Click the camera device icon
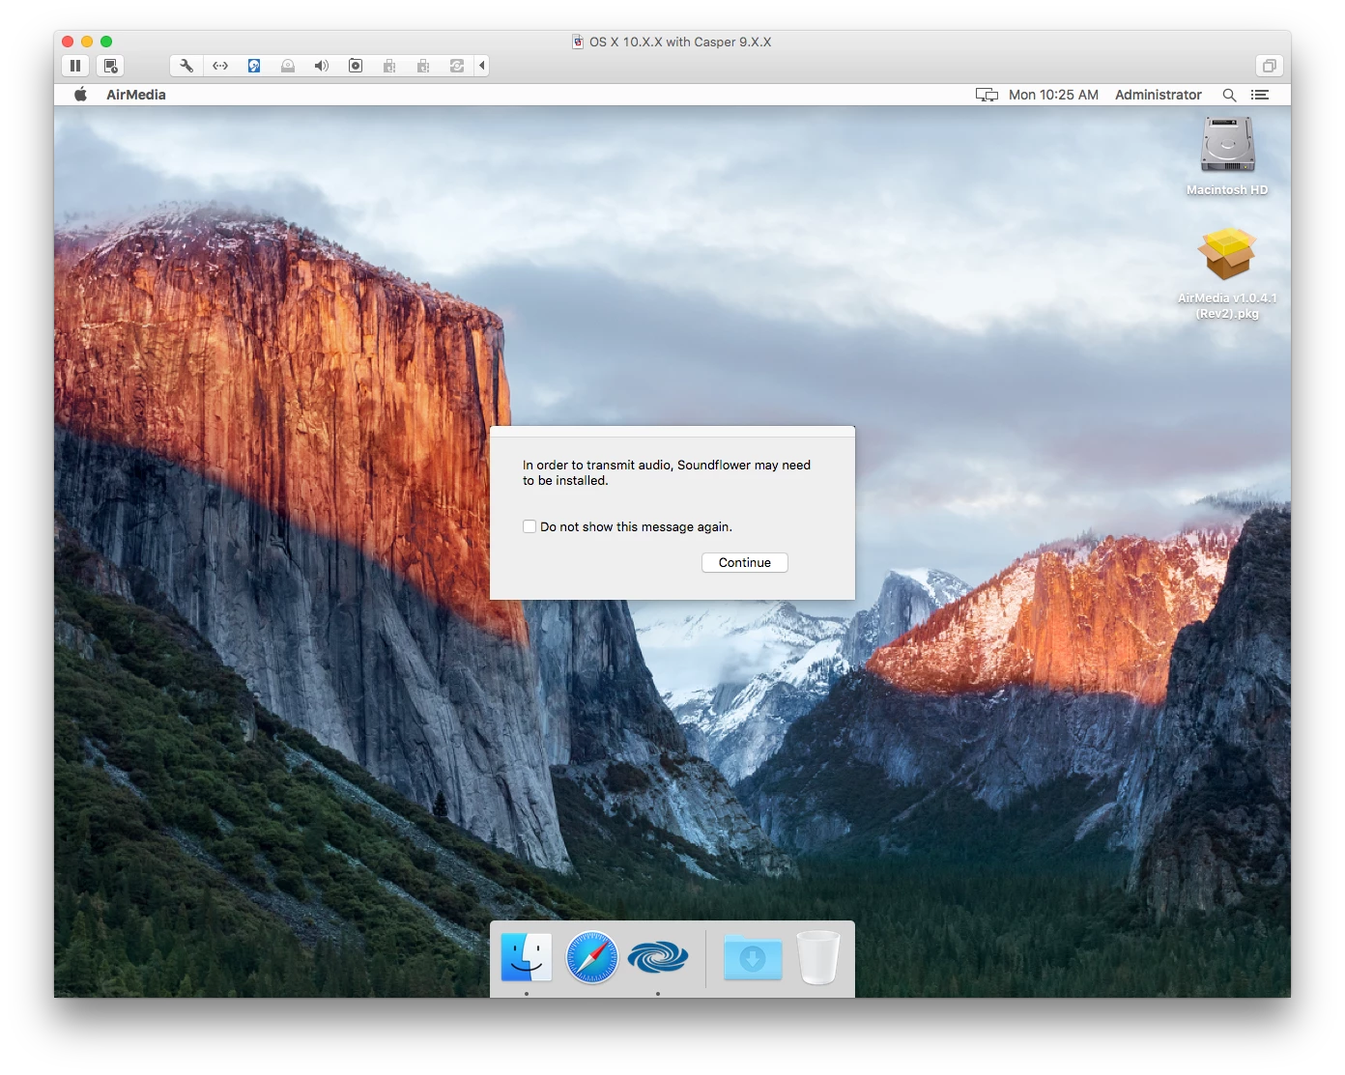The image size is (1345, 1075). pyautogui.click(x=356, y=66)
